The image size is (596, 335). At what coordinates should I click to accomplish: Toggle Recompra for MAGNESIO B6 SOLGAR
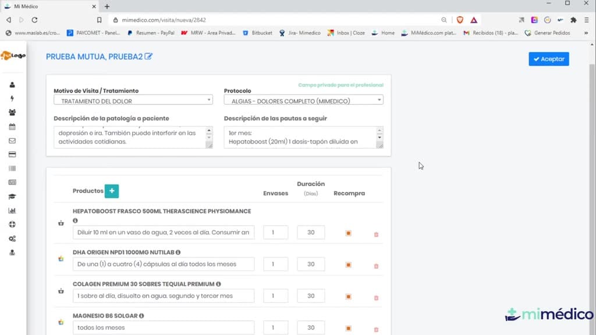click(349, 328)
